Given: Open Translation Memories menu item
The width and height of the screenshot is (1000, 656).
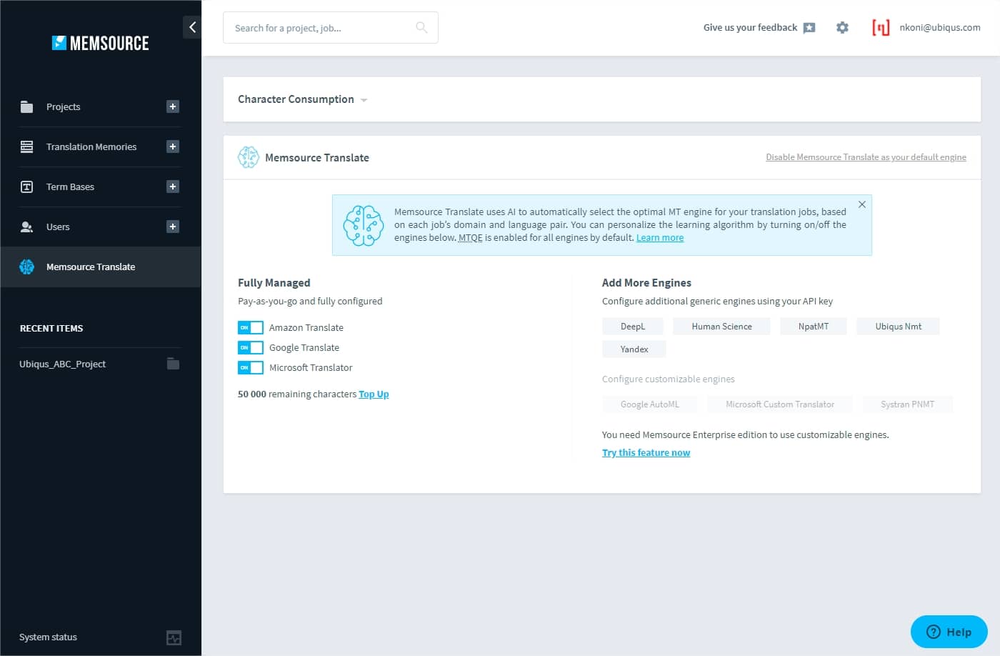Looking at the screenshot, I should click(x=91, y=146).
